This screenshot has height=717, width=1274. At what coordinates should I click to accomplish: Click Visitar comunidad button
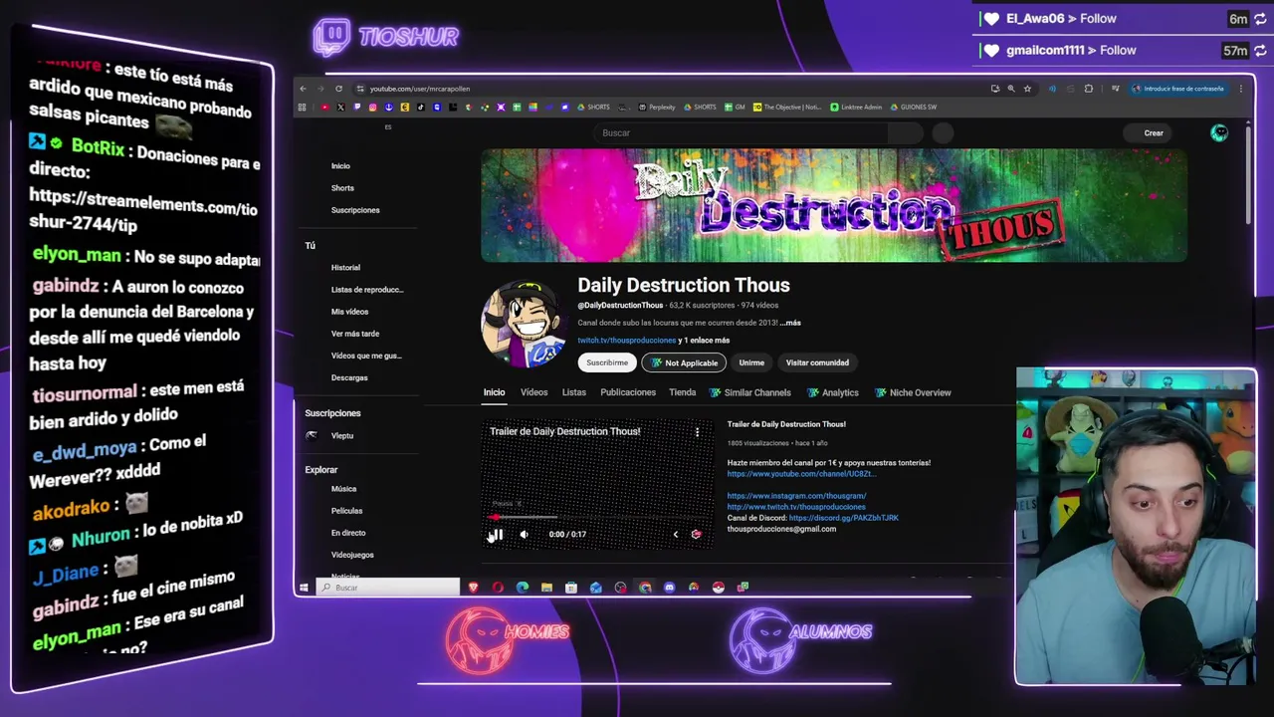point(817,362)
